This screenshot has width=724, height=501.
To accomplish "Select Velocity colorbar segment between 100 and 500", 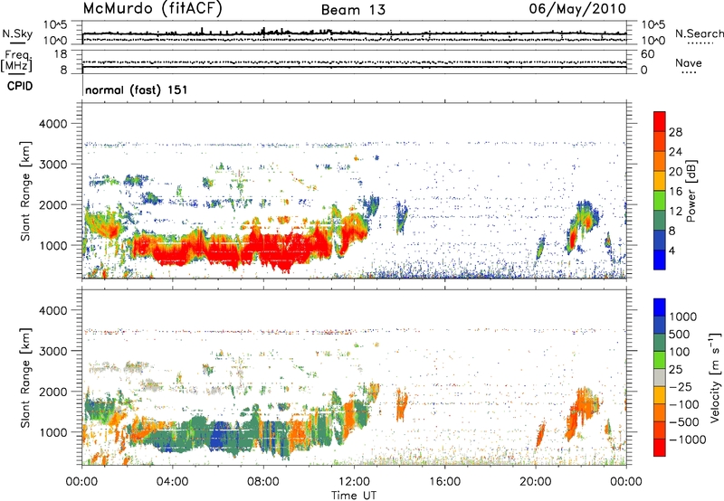I will pyautogui.click(x=660, y=343).
